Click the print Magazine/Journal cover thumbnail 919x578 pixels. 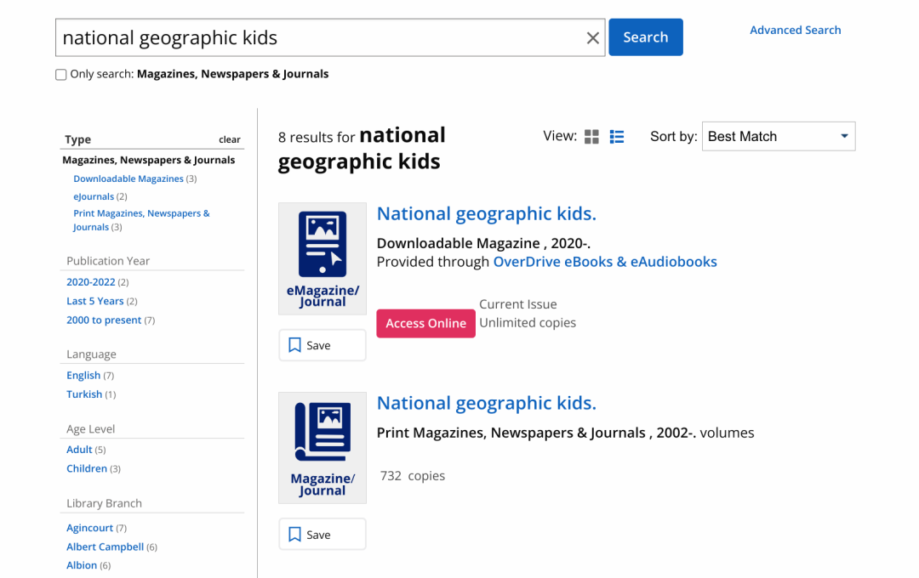323,448
